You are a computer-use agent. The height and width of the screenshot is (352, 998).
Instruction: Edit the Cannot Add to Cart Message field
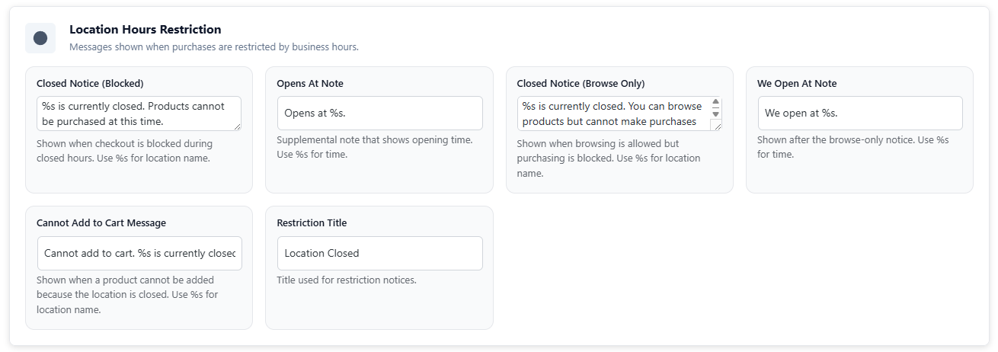click(139, 253)
